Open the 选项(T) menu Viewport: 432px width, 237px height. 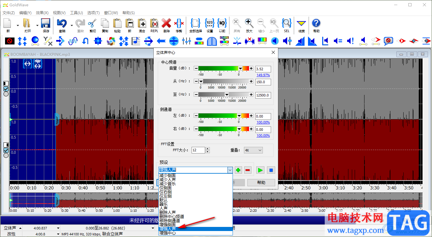(x=93, y=13)
